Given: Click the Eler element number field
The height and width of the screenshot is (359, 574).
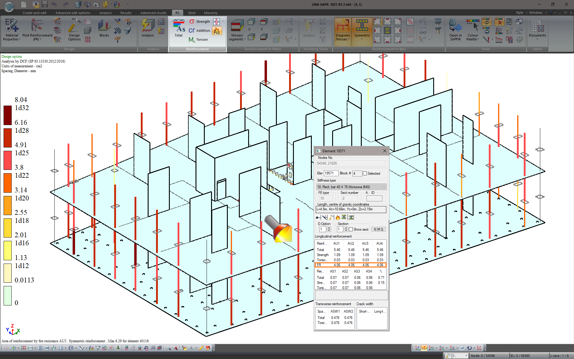Looking at the screenshot, I should (331, 173).
